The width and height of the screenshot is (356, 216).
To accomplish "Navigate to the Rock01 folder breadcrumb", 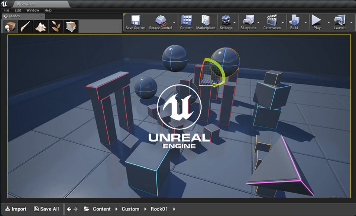I will (159, 209).
